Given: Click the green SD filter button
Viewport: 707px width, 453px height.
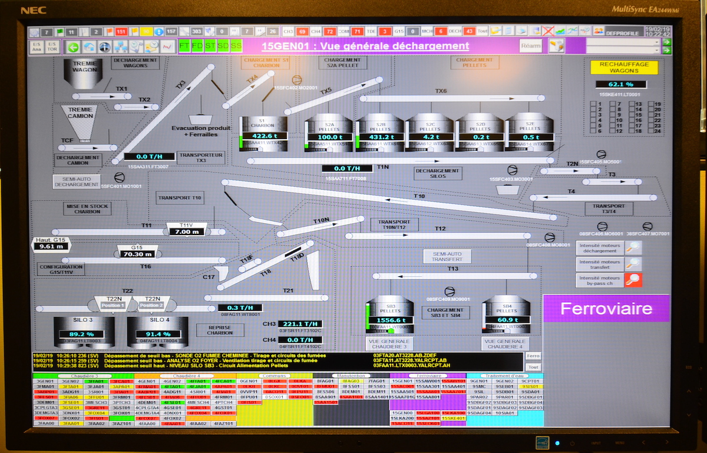Looking at the screenshot, I should 223,46.
